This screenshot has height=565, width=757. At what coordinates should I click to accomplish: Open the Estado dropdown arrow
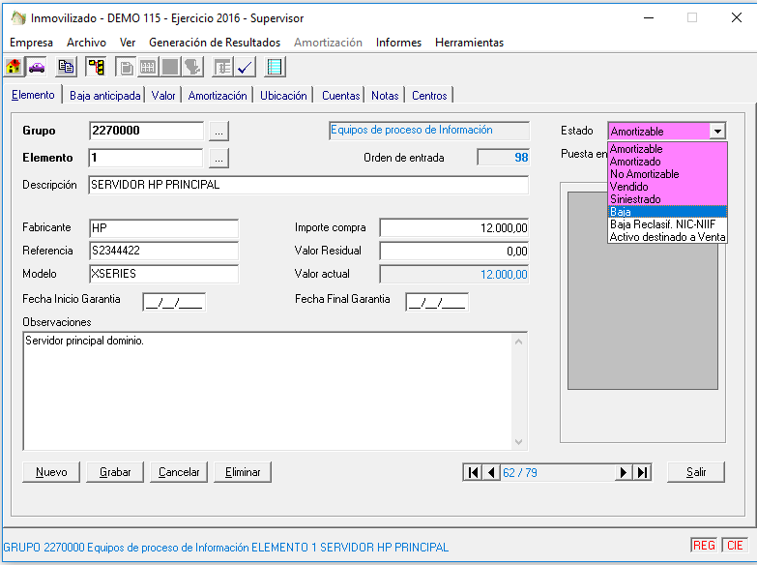[x=716, y=131]
